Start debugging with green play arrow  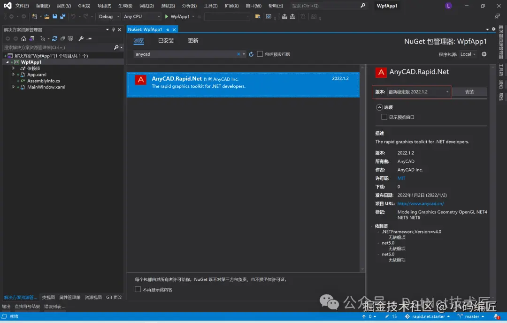point(167,16)
